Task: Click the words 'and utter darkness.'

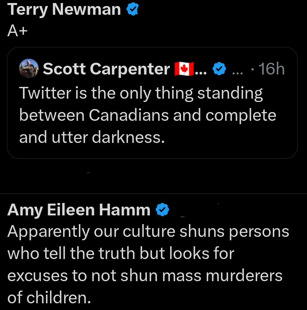Action: click(92, 137)
